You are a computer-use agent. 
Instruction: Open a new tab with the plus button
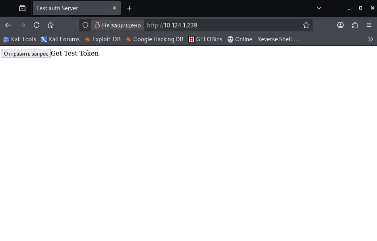click(129, 8)
